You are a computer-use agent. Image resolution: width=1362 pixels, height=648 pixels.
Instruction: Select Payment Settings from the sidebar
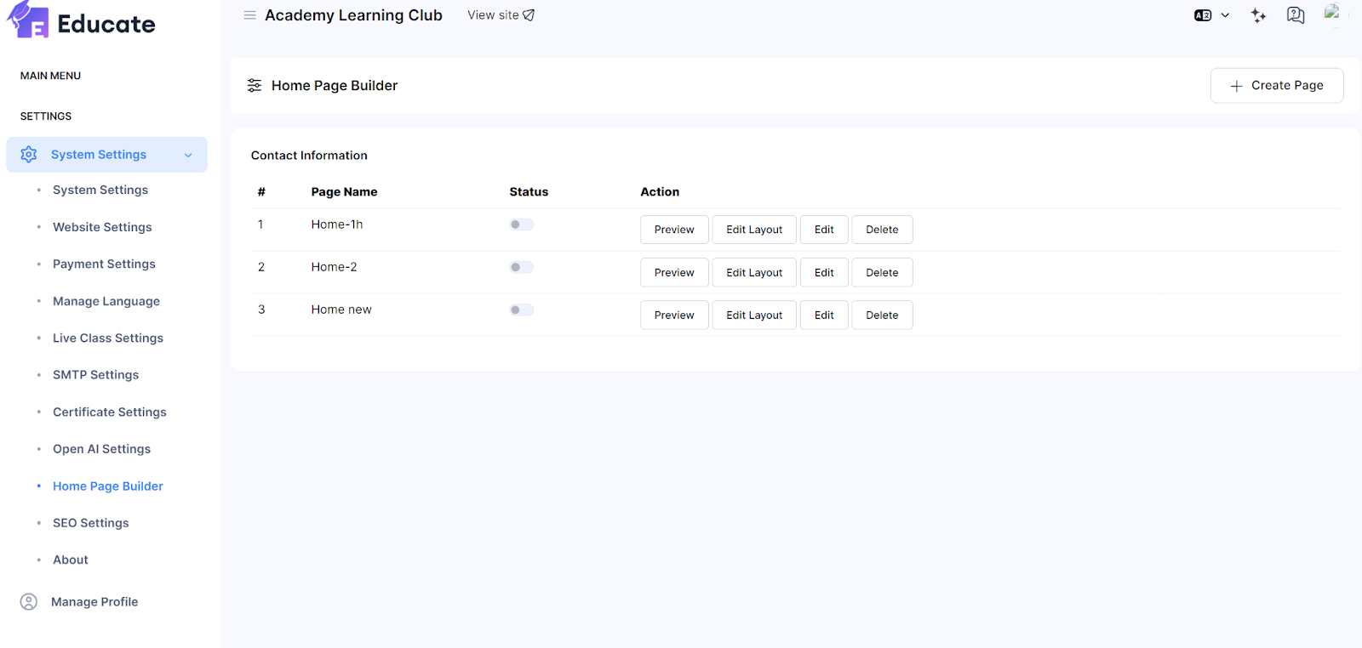click(104, 264)
